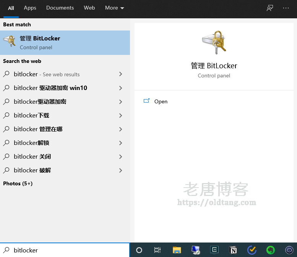This screenshot has width=297, height=257.
Task: Open Cortana from the taskbar circle icon
Action: click(139, 250)
